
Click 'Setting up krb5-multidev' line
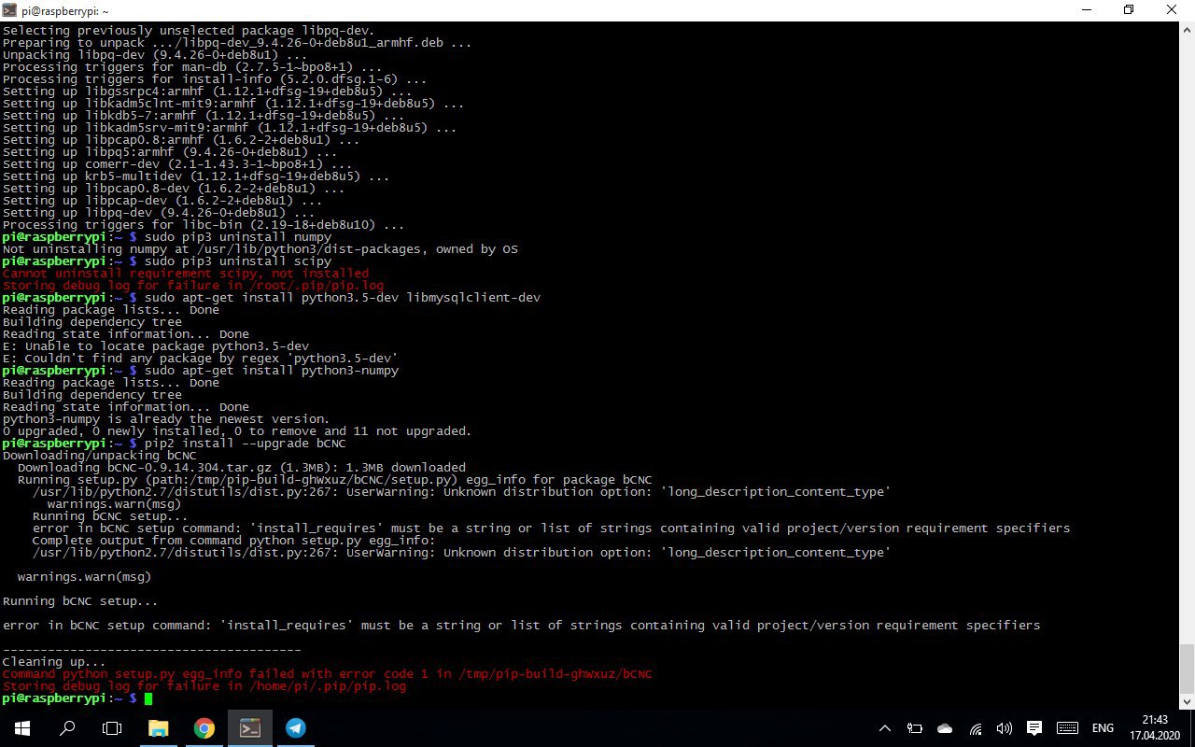[196, 176]
